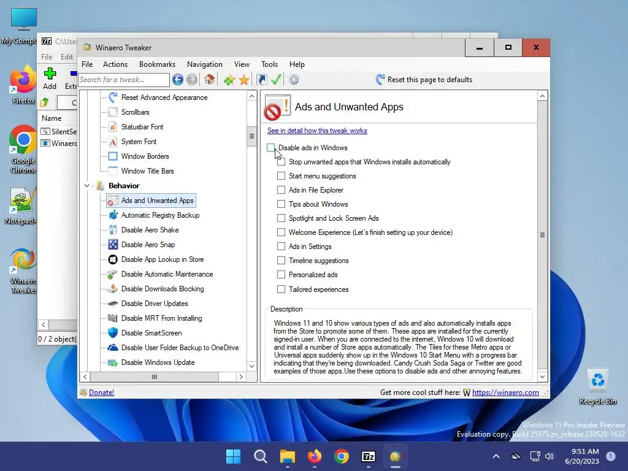The image size is (628, 471).
Task: Click the Search for a tweak field
Action: pyautogui.click(x=124, y=80)
